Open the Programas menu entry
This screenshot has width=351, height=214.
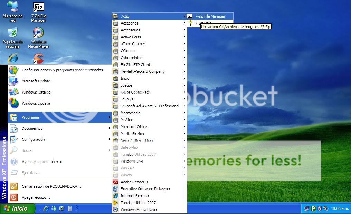pyautogui.click(x=59, y=117)
